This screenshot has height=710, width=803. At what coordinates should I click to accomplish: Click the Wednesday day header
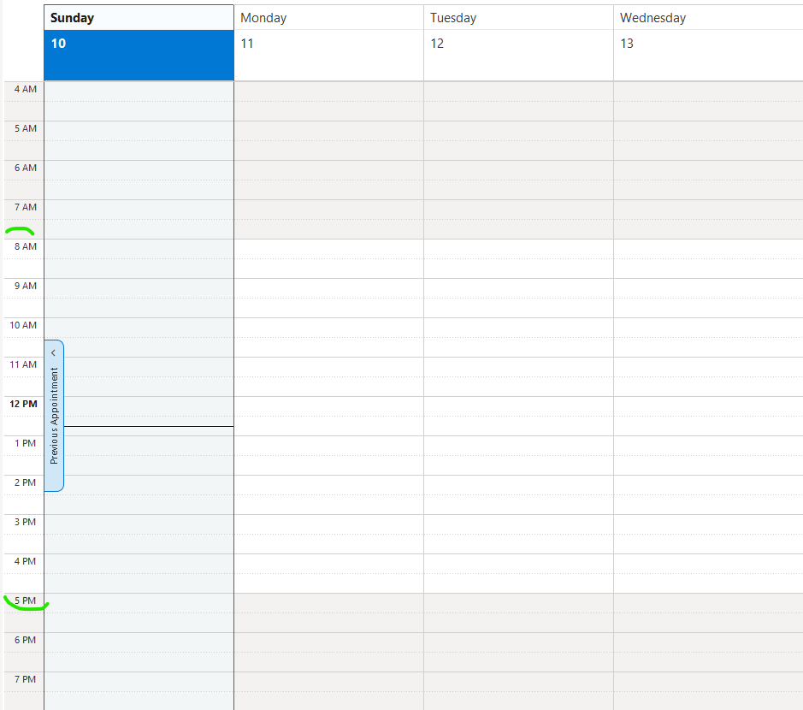(707, 18)
